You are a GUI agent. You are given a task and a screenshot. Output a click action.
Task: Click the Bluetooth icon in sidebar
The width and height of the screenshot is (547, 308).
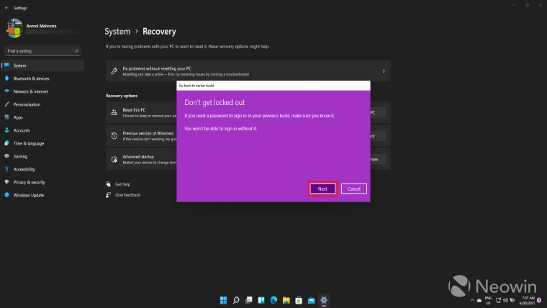(x=6, y=78)
